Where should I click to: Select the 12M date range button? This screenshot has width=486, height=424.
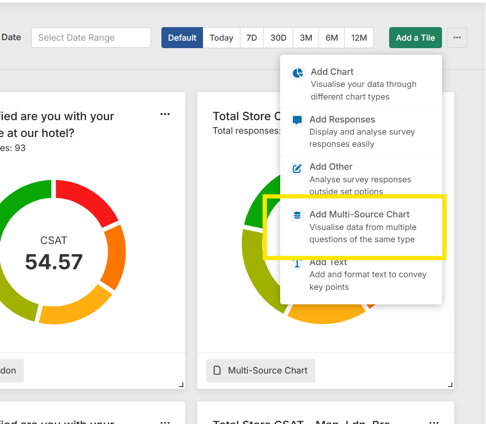point(359,38)
